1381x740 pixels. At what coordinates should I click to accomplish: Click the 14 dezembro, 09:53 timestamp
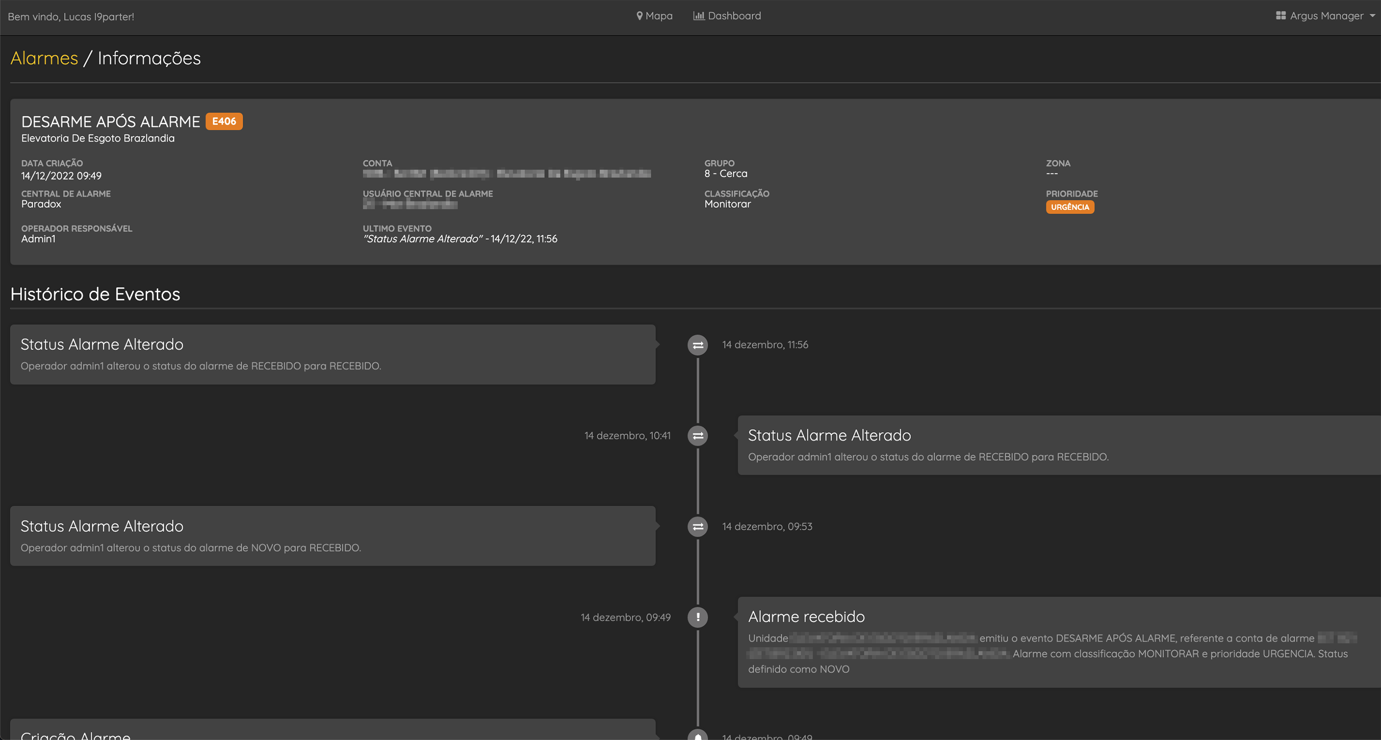coord(766,526)
